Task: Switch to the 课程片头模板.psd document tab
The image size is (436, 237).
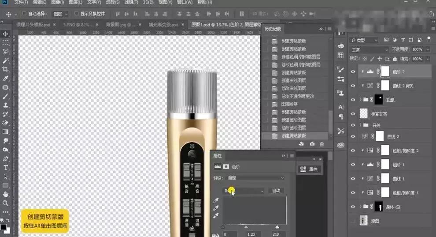Action: pos(33,25)
